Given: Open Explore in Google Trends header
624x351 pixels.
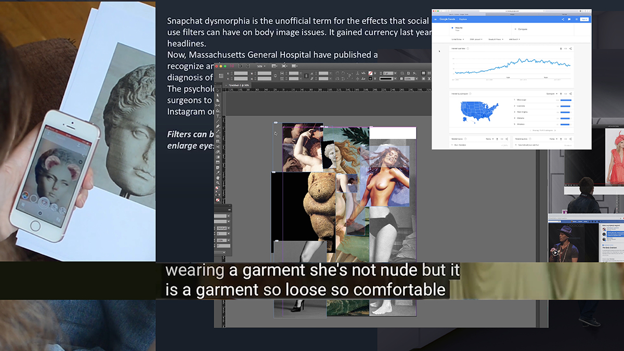Looking at the screenshot, I should pos(463,19).
